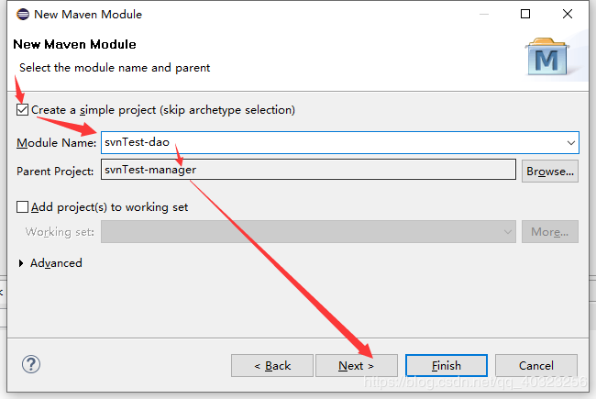The width and height of the screenshot is (596, 399).
Task: Go back with the Back button
Action: pos(273,366)
